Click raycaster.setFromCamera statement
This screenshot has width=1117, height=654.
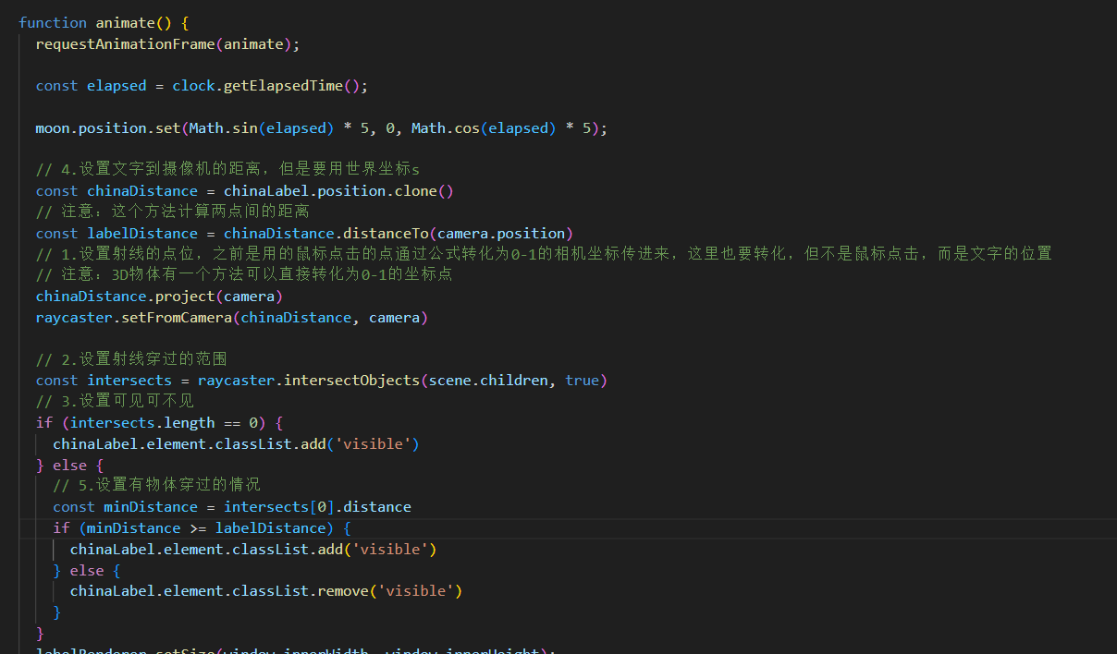(232, 317)
